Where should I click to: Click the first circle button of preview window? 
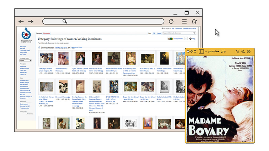click(188, 51)
